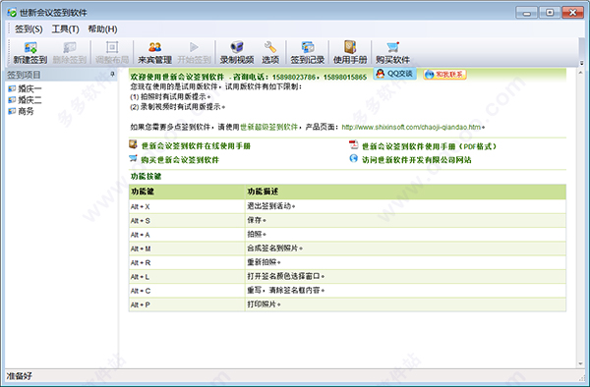590x387 pixels.
Task: Click the 功能描述 column header
Action: [x=405, y=192]
